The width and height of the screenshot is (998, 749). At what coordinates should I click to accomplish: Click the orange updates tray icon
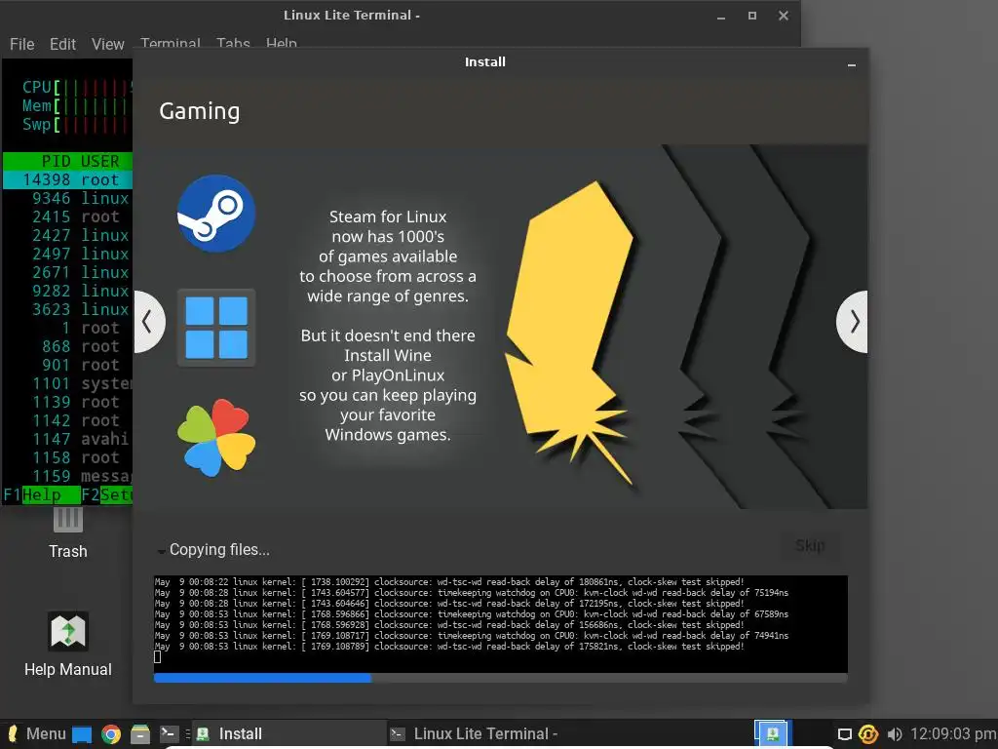[868, 734]
